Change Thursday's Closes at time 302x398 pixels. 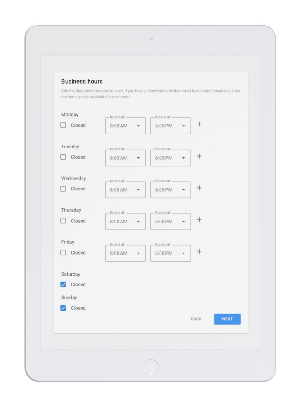pyautogui.click(x=170, y=222)
